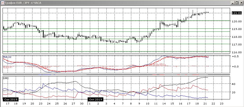This screenshot has height=107, width=244.
Task: Click the MACD indicator label
Action: tap(7, 57)
